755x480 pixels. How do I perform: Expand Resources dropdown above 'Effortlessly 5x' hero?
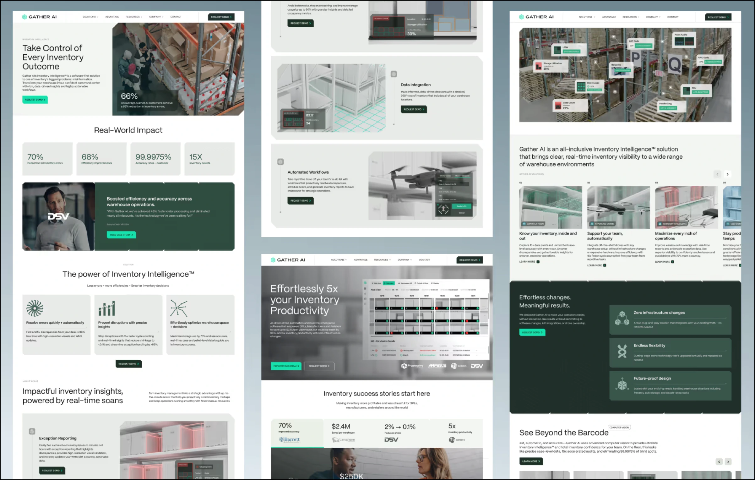(382, 260)
